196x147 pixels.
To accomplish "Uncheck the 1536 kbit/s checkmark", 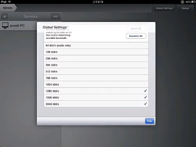I will 145,97.
